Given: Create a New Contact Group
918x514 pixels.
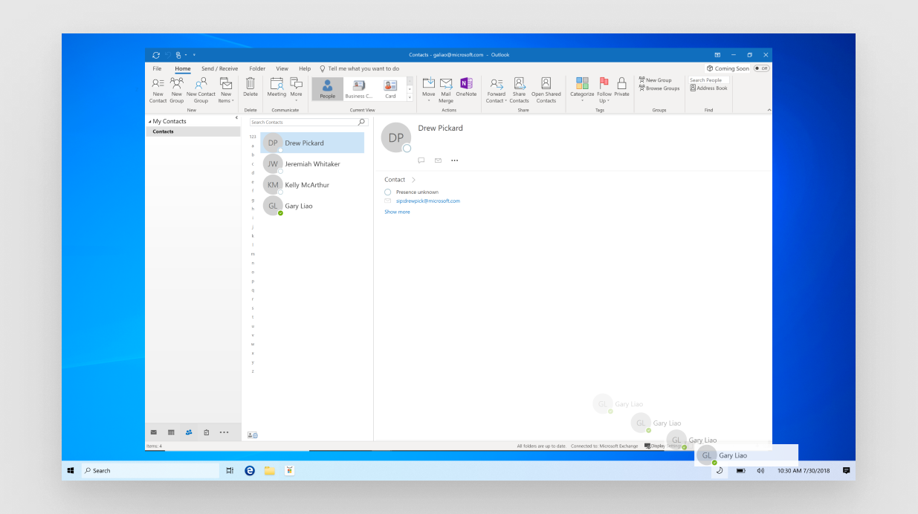Looking at the screenshot, I should (201, 90).
